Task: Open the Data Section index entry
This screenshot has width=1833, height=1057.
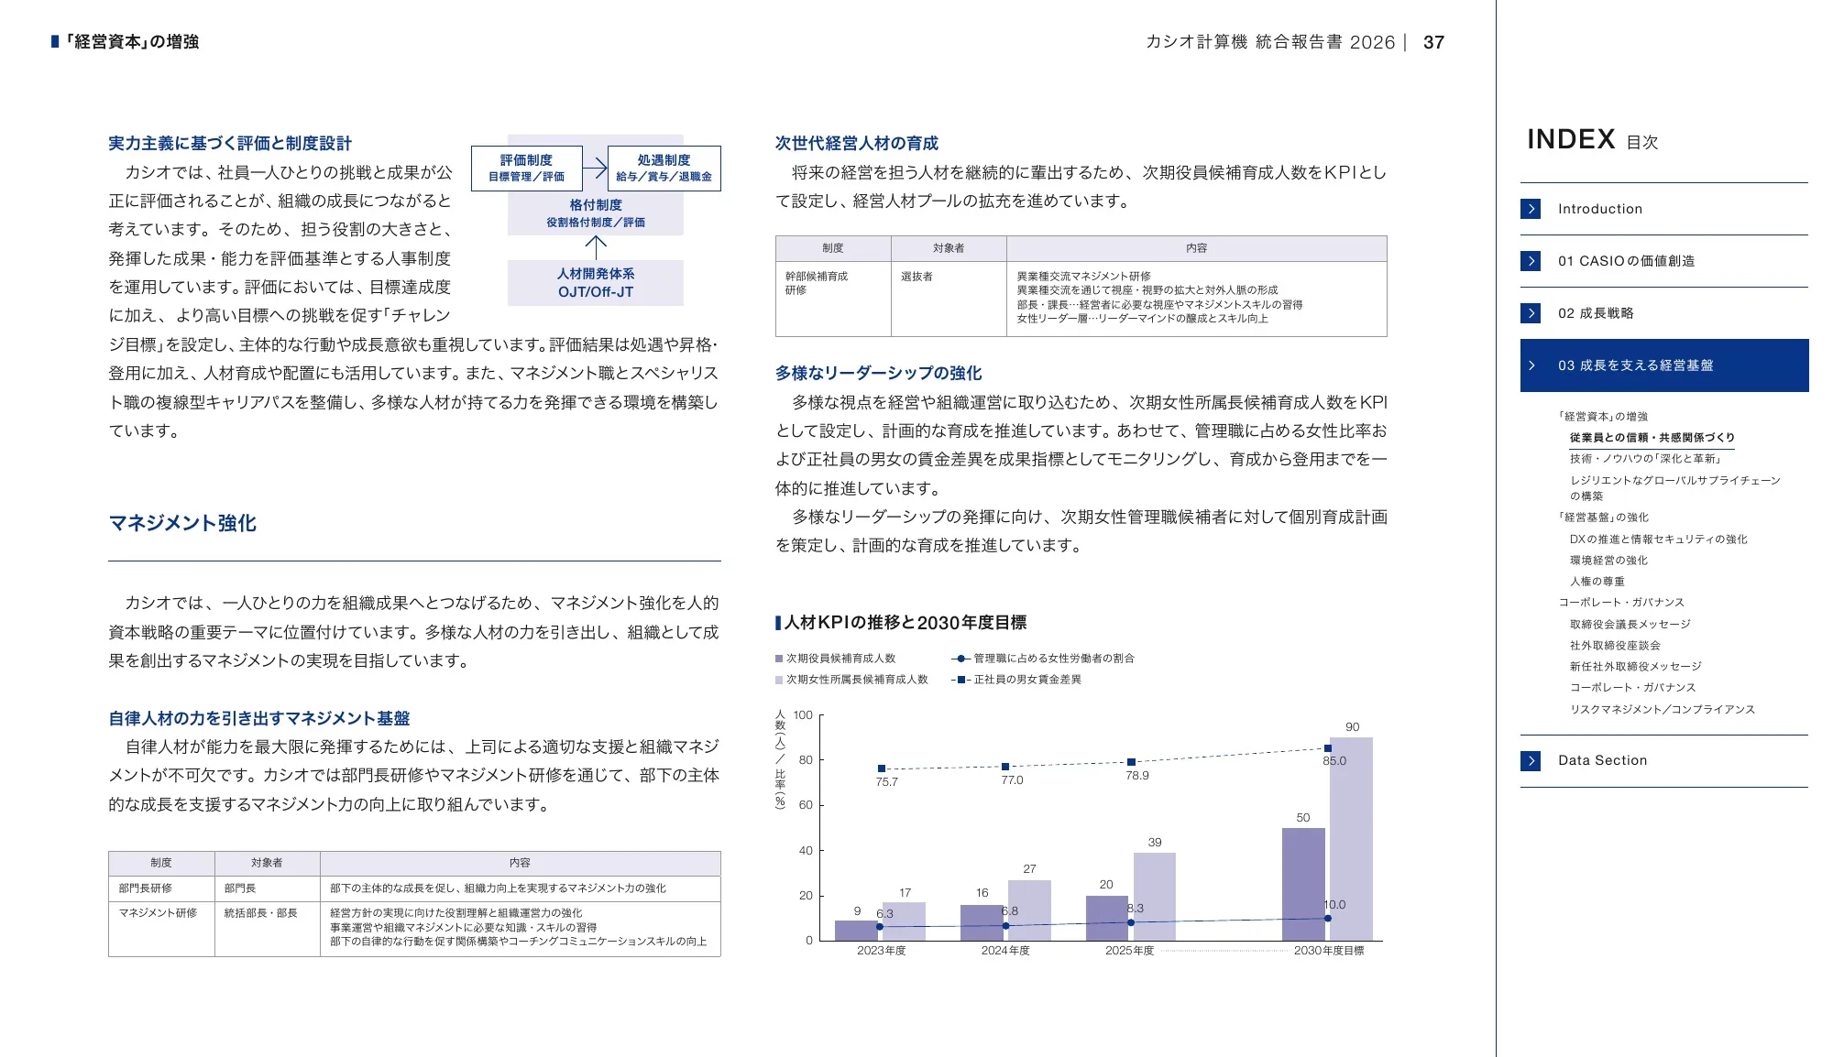Action: pyautogui.click(x=1602, y=760)
